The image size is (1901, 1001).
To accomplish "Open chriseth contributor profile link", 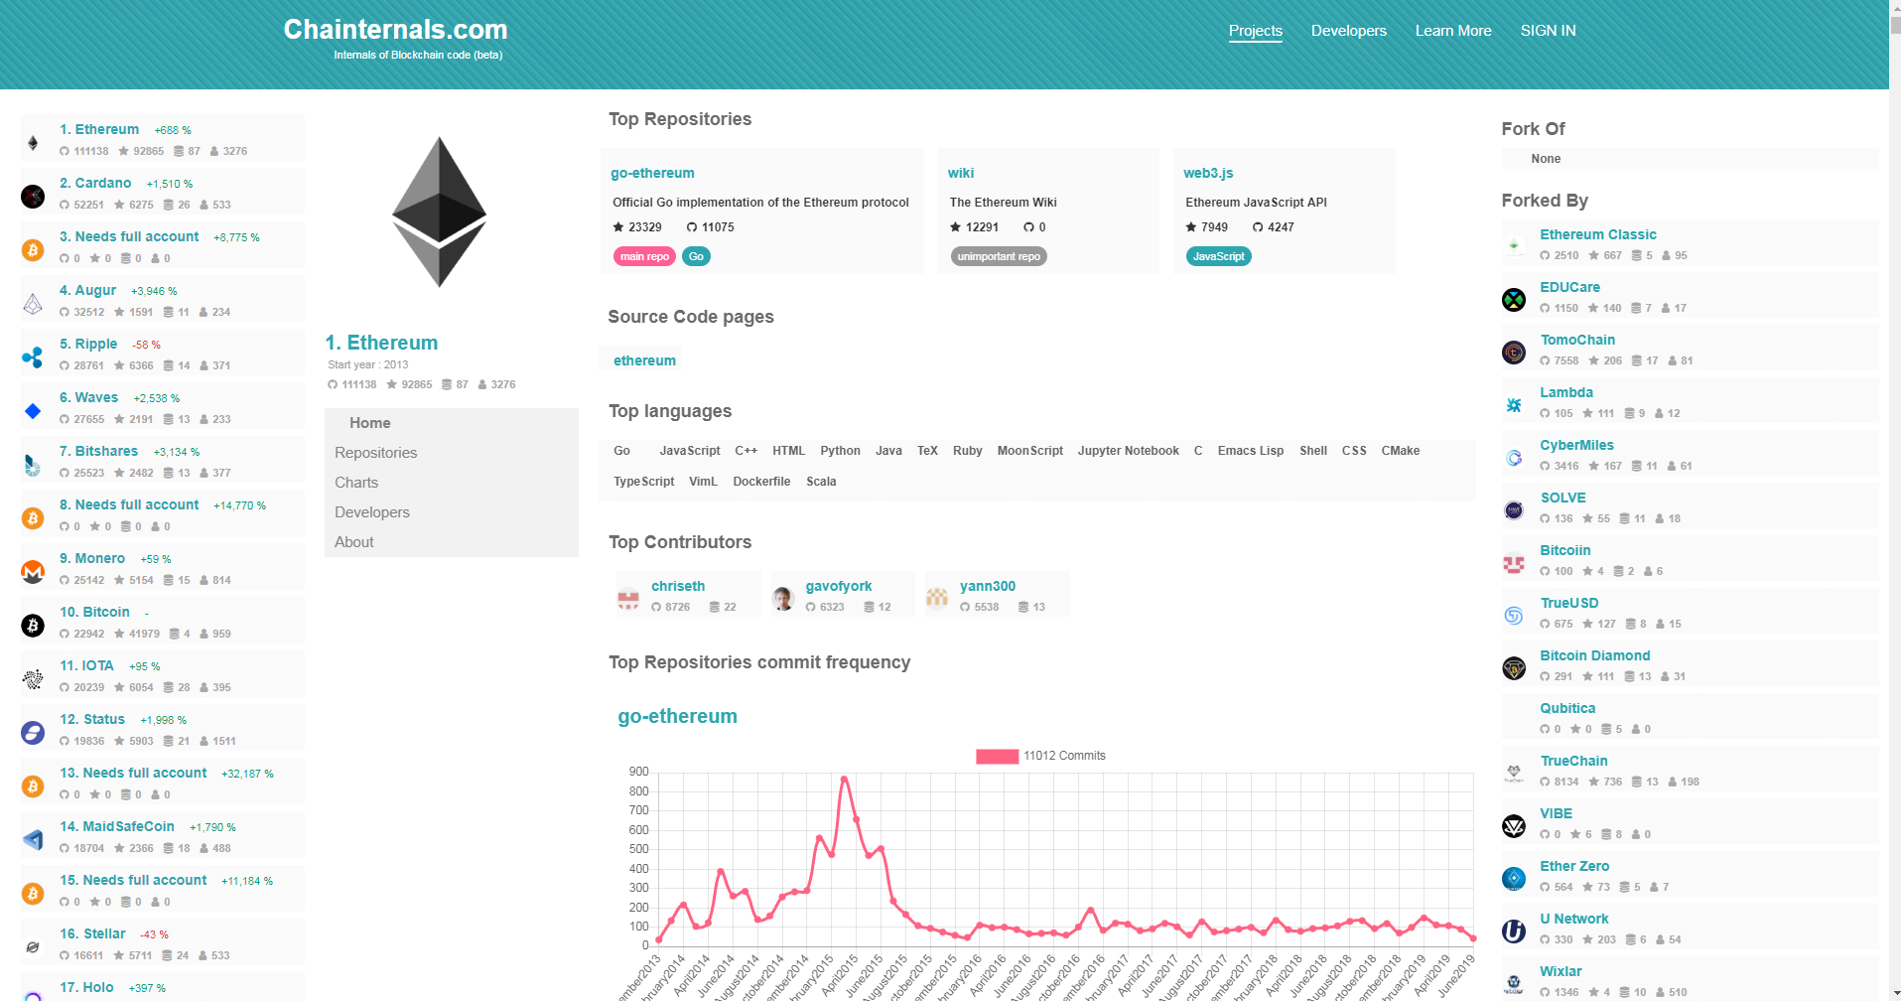I will click(678, 586).
